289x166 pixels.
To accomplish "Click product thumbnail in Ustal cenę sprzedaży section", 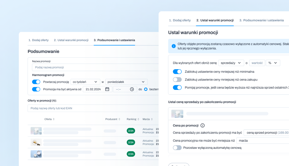I will (x=177, y=114).
